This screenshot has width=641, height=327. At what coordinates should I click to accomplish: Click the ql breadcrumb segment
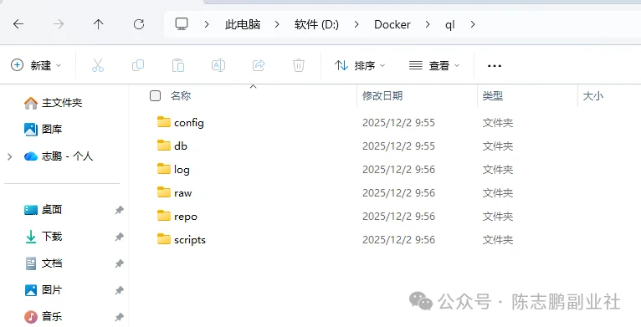click(x=449, y=24)
